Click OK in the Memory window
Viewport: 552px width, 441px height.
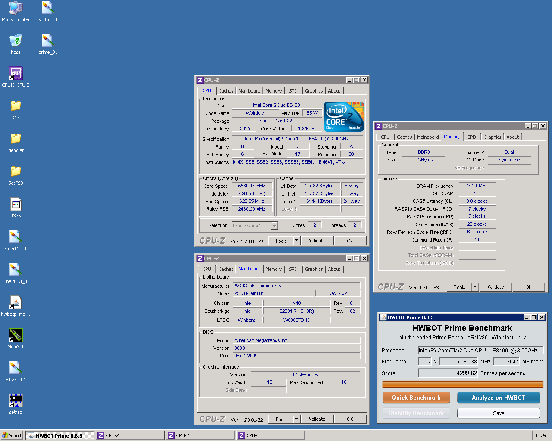pyautogui.click(x=529, y=287)
